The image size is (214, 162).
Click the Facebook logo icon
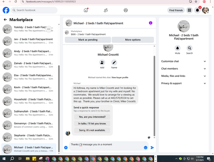click(6, 10)
